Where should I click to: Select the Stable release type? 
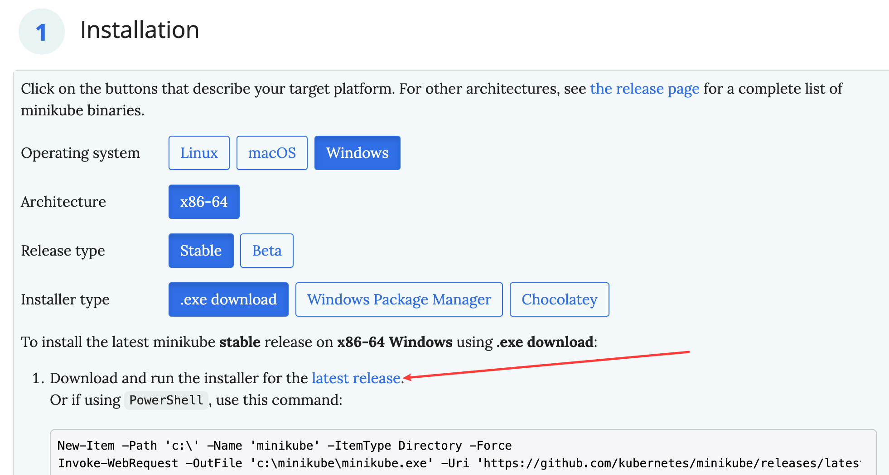click(x=201, y=251)
